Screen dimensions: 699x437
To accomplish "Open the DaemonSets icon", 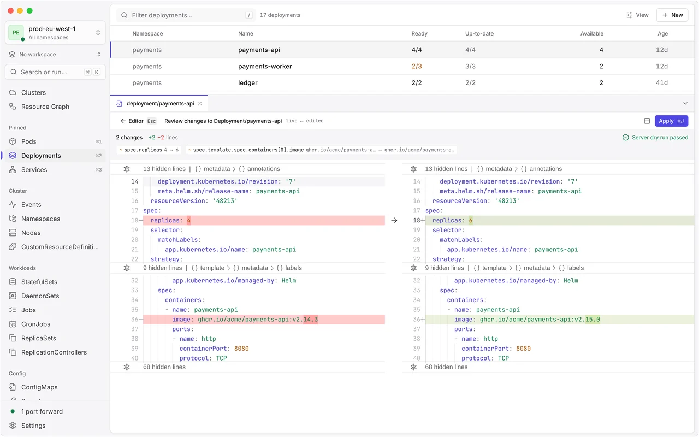I will [x=13, y=296].
